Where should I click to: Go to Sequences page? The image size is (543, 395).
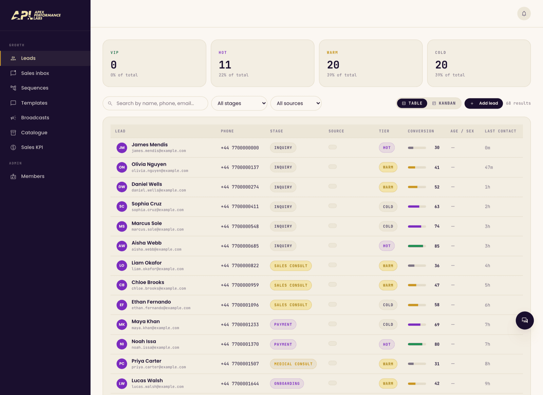coord(45,88)
